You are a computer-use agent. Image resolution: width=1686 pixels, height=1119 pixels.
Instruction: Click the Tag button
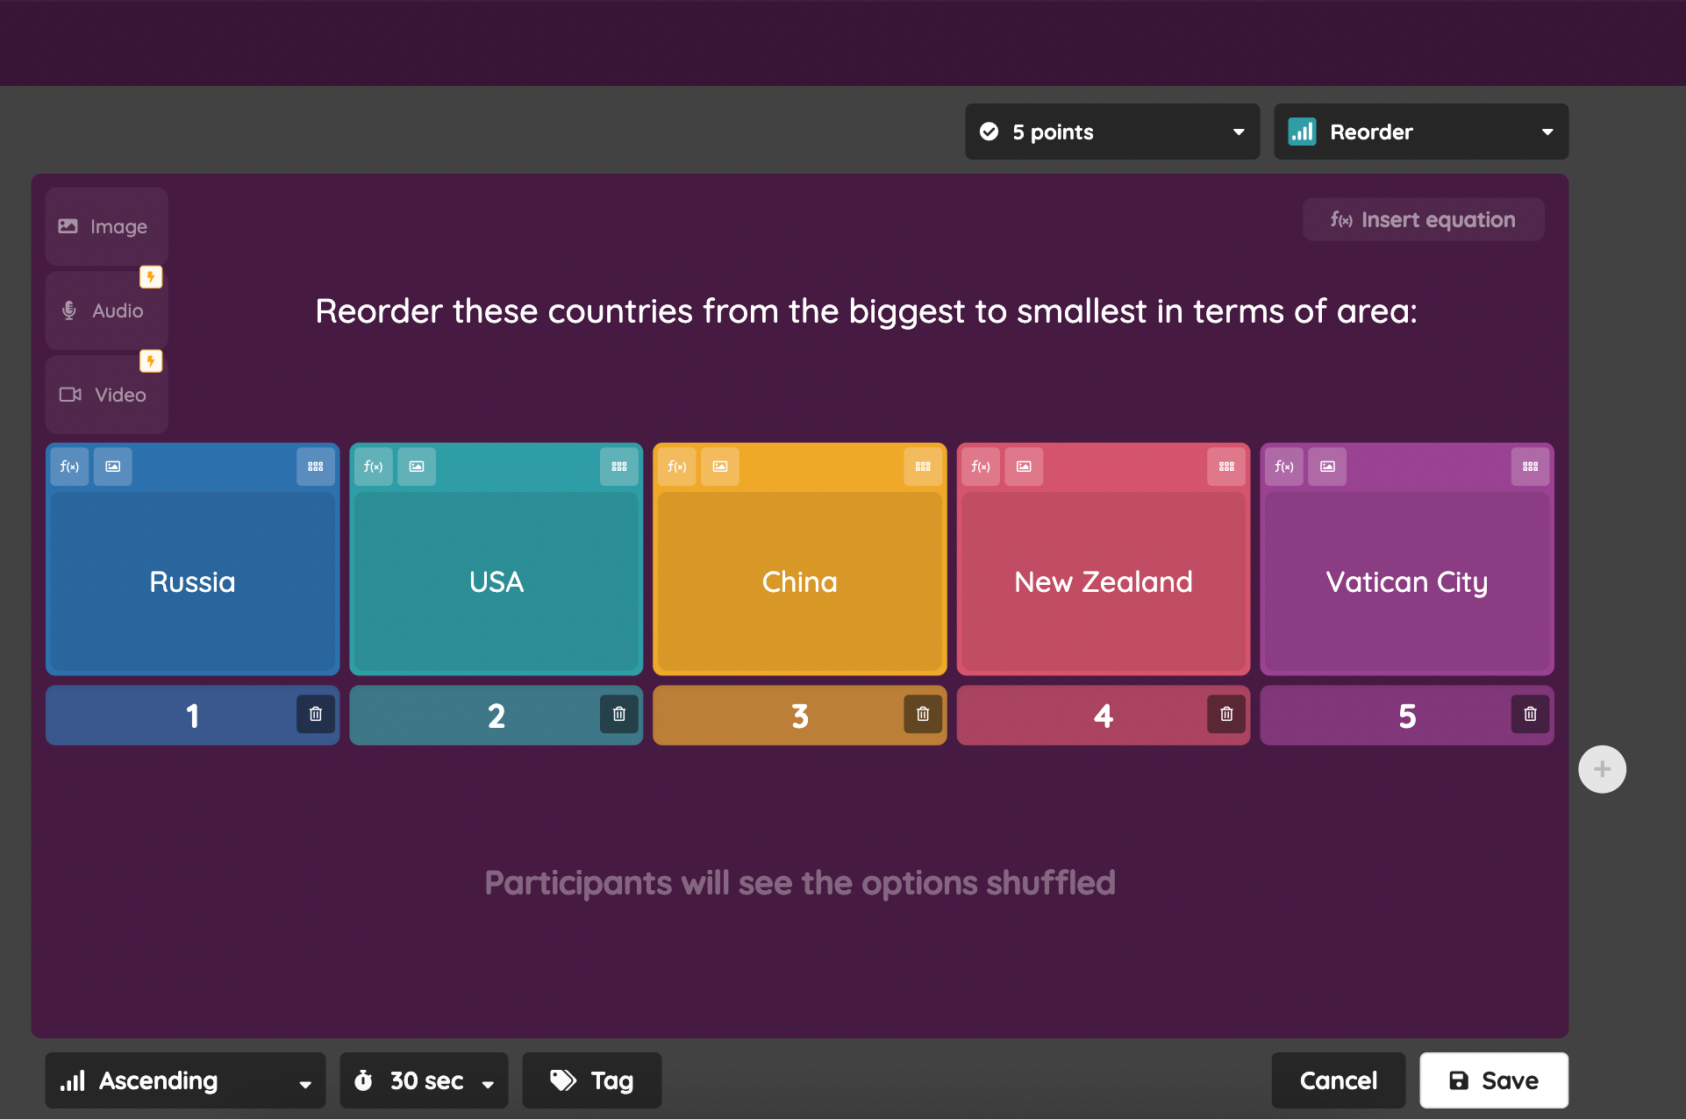pos(591,1080)
